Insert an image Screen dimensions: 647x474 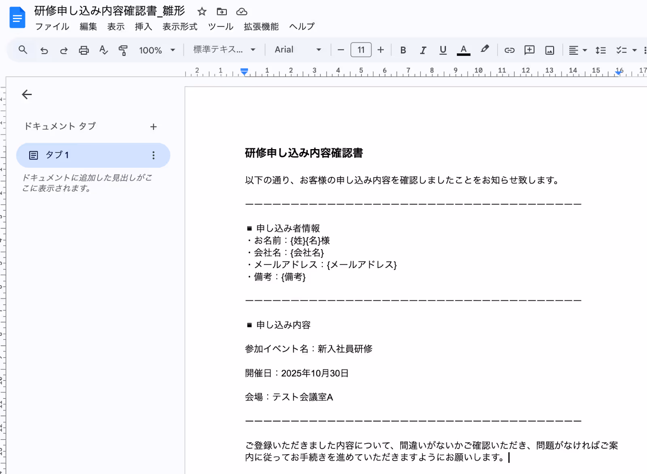tap(550, 50)
